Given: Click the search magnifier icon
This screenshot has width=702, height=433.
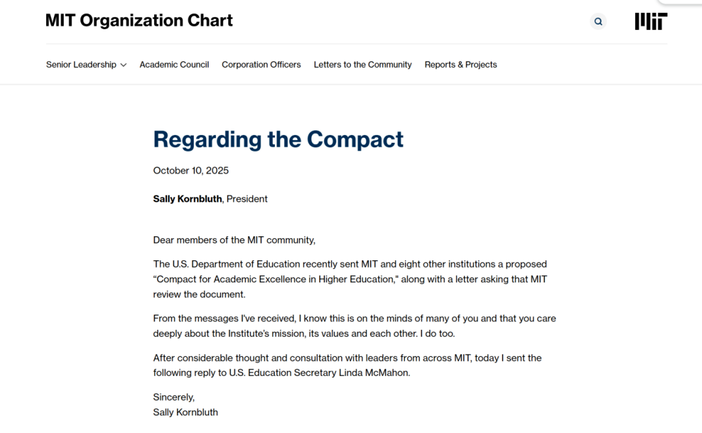Looking at the screenshot, I should (x=598, y=21).
